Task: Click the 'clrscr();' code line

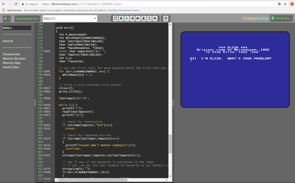Action: pyautogui.click(x=66, y=88)
